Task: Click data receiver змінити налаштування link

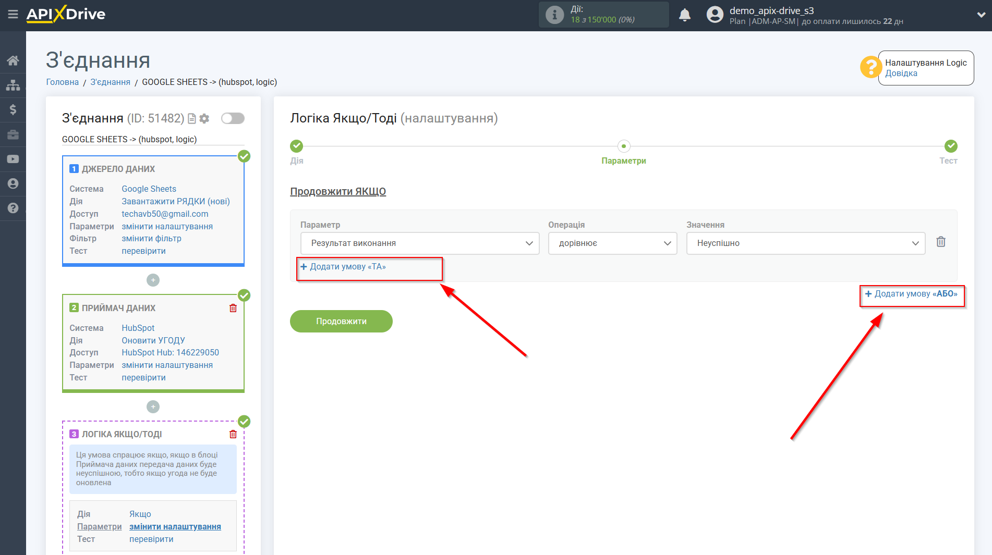Action: [x=167, y=365]
